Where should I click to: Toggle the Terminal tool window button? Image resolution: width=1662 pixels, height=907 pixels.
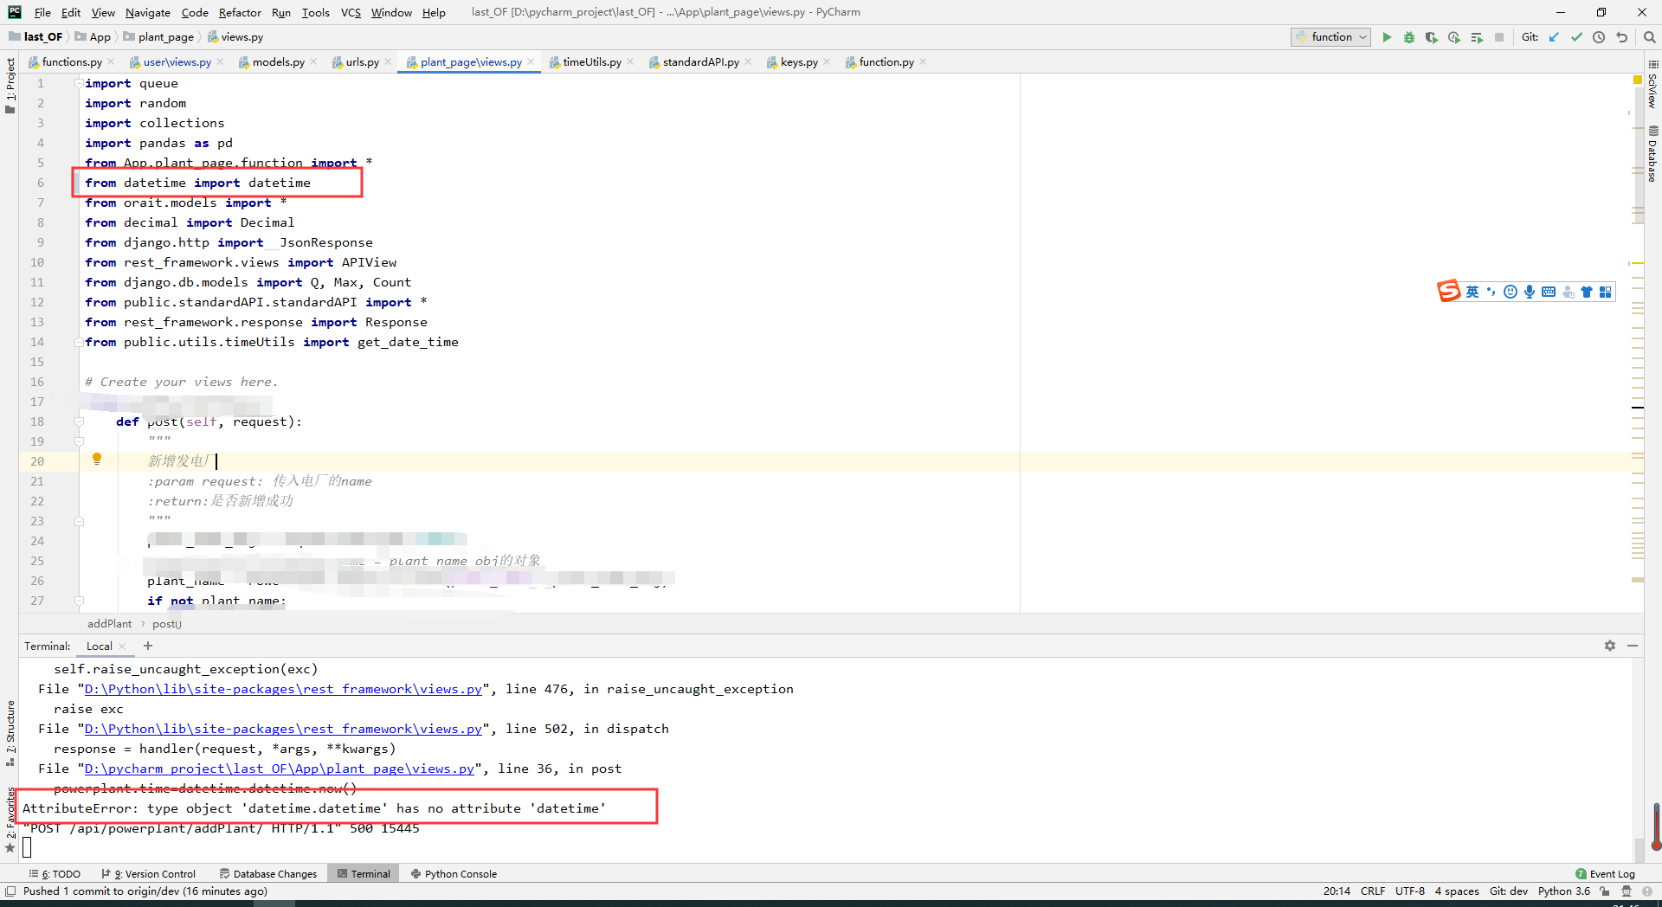(x=364, y=873)
